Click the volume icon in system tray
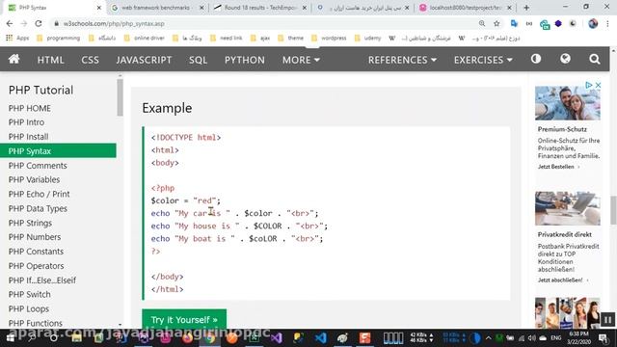The width and height of the screenshot is (617, 347). pos(532,338)
